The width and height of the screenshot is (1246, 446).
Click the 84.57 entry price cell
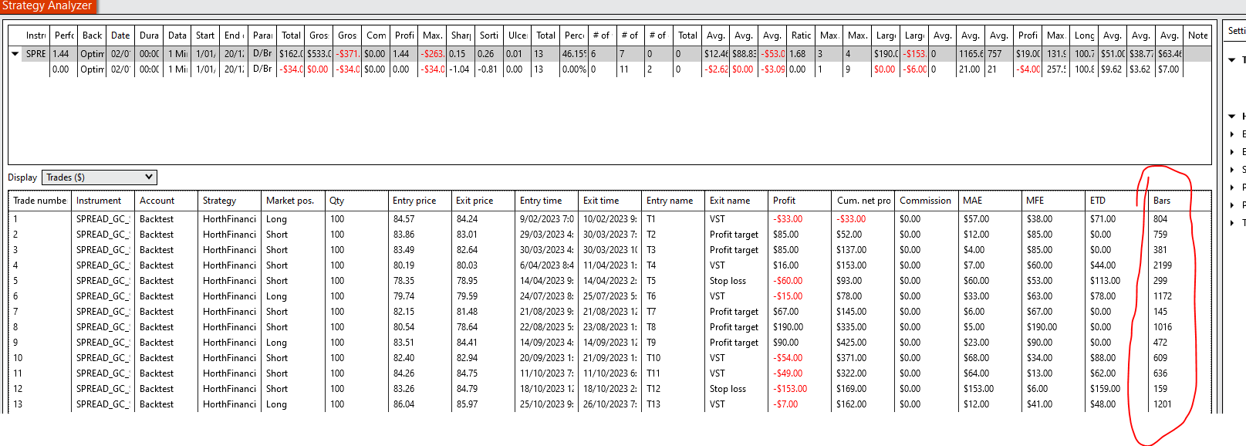[404, 219]
